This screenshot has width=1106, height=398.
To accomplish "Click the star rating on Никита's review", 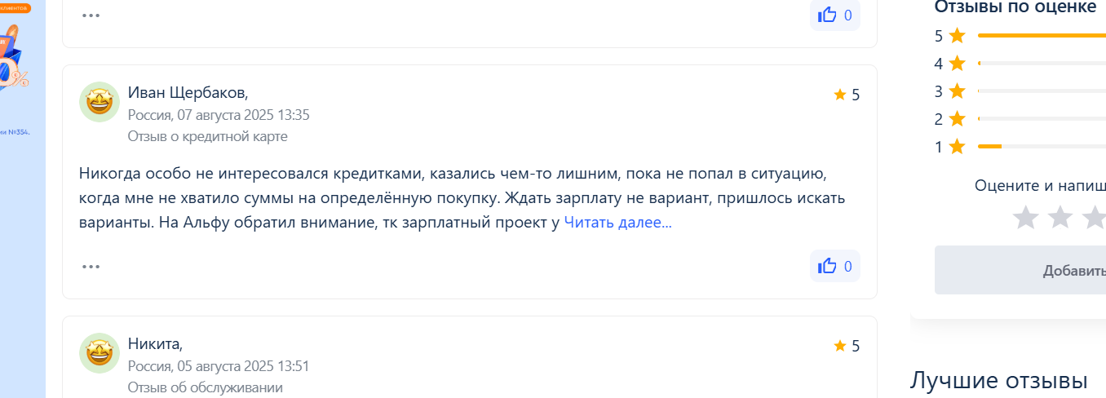I will pos(847,346).
